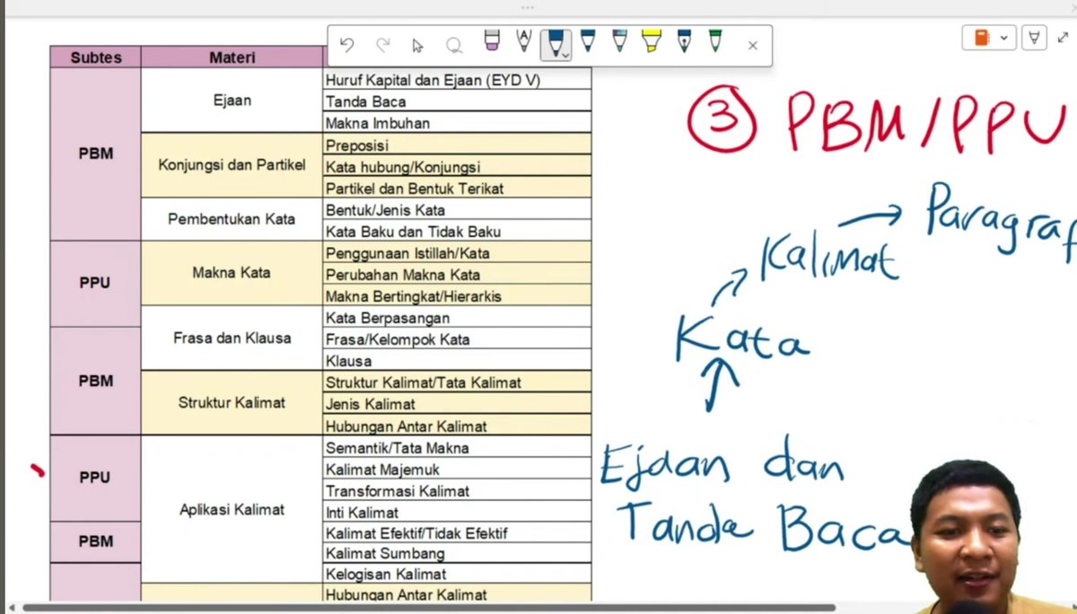1077x614 pixels.
Task: Choose the currently selected blue pen
Action: (556, 43)
